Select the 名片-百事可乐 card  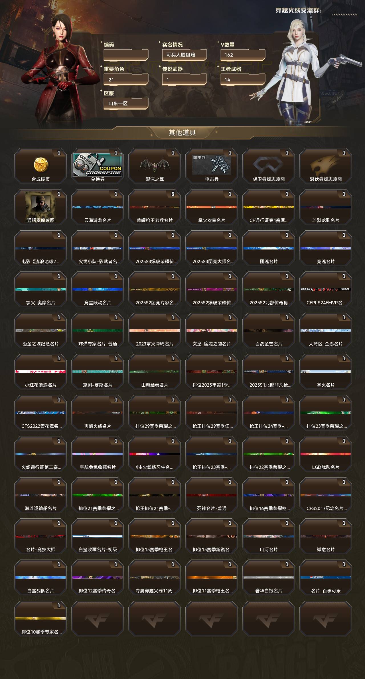pos(326,578)
